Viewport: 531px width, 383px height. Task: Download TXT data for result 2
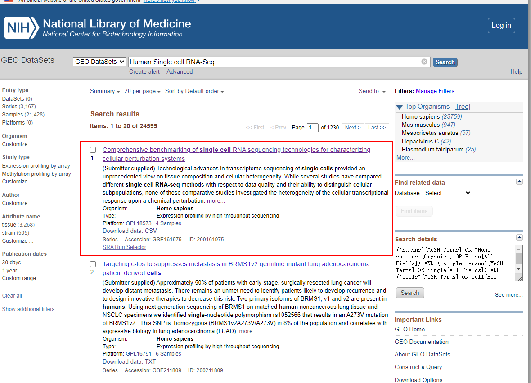tap(129, 362)
